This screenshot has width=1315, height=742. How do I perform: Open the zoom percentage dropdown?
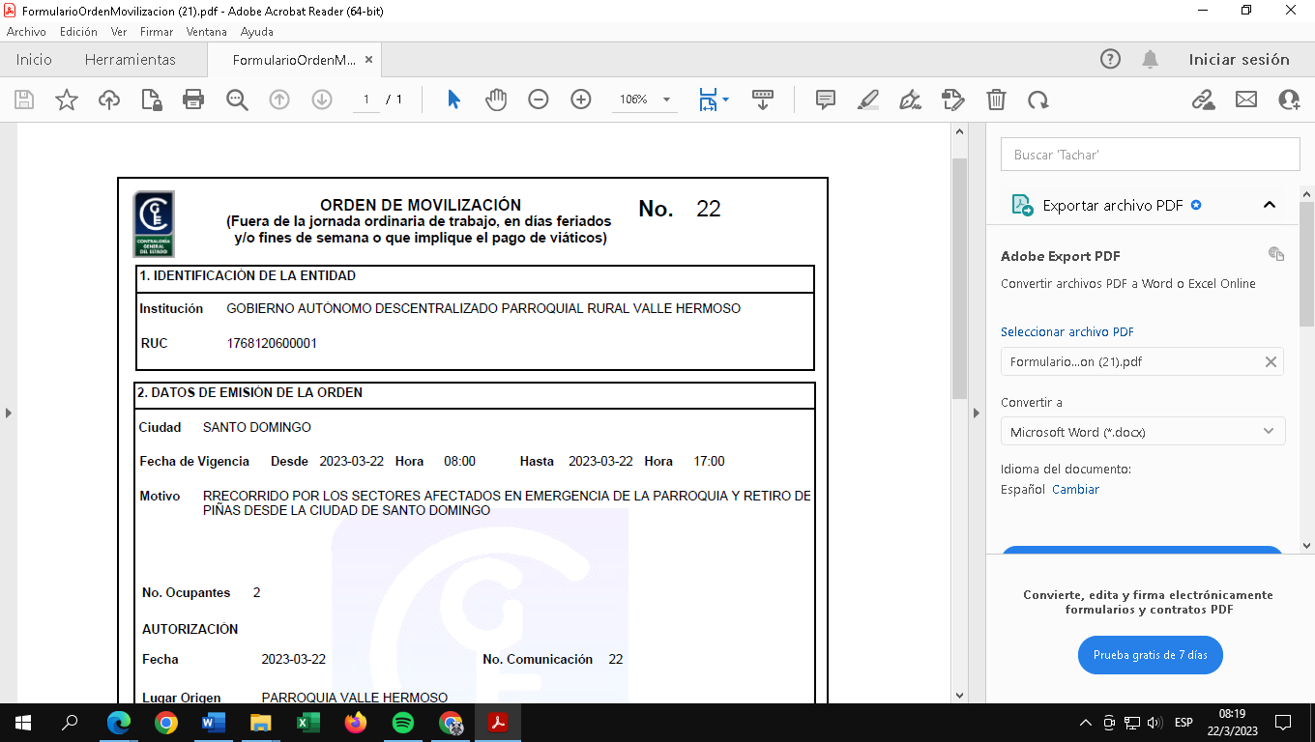point(666,100)
